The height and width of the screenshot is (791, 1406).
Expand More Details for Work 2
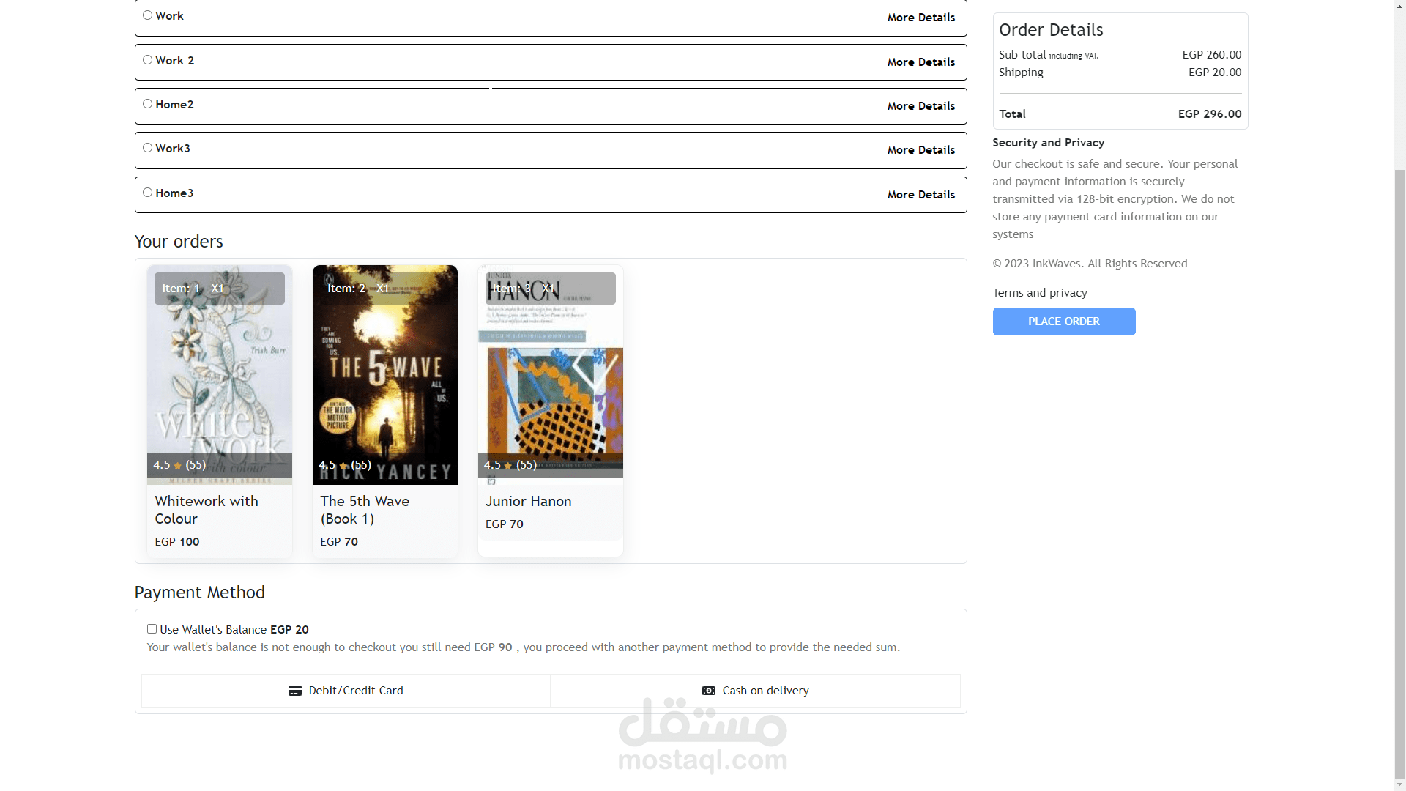(920, 62)
